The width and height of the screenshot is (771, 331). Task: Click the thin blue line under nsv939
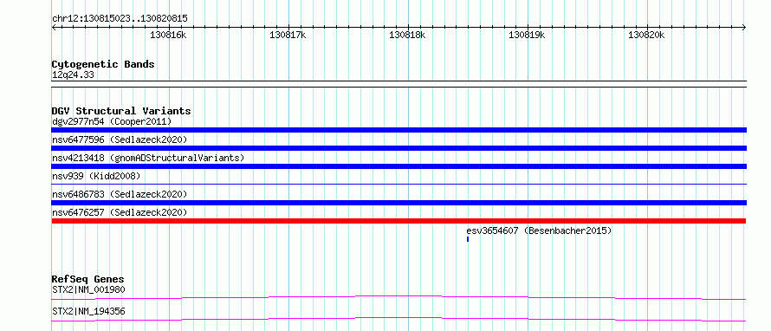(x=398, y=184)
